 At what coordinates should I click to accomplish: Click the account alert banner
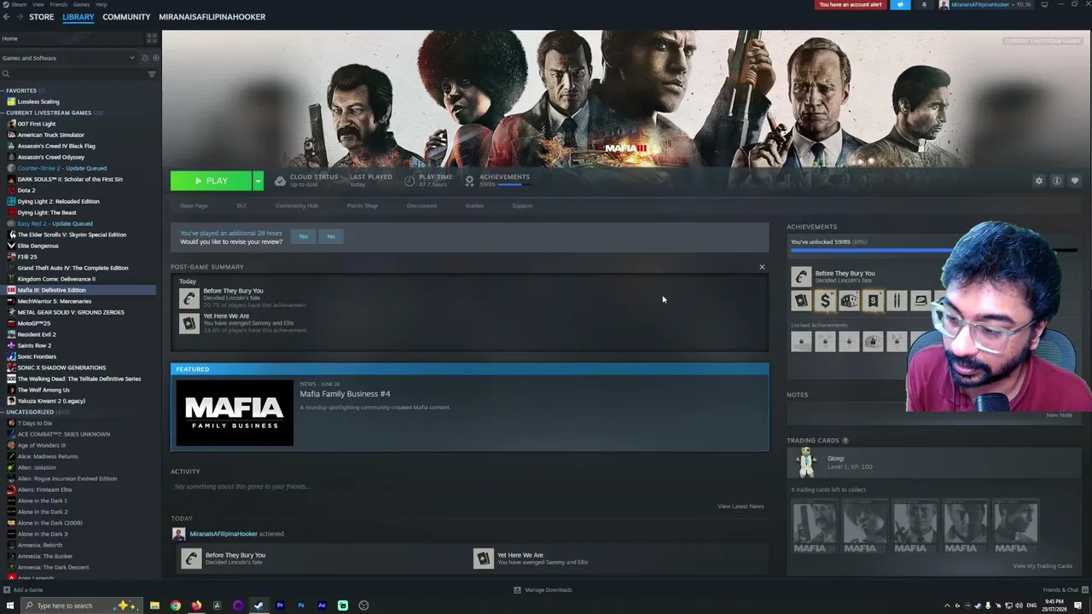click(850, 4)
